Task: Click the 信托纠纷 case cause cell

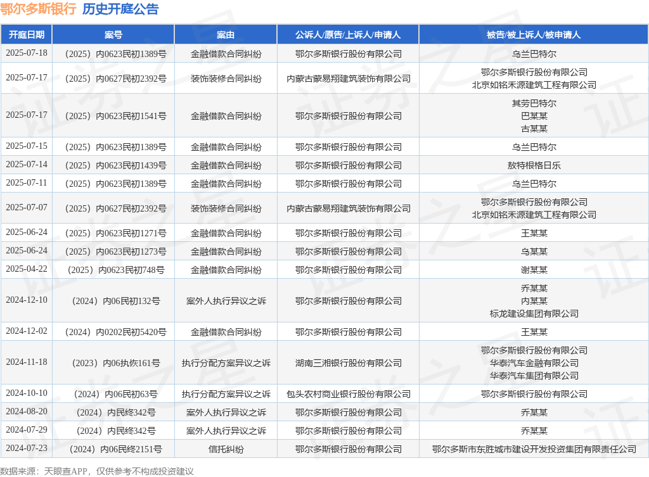Action: 226,449
